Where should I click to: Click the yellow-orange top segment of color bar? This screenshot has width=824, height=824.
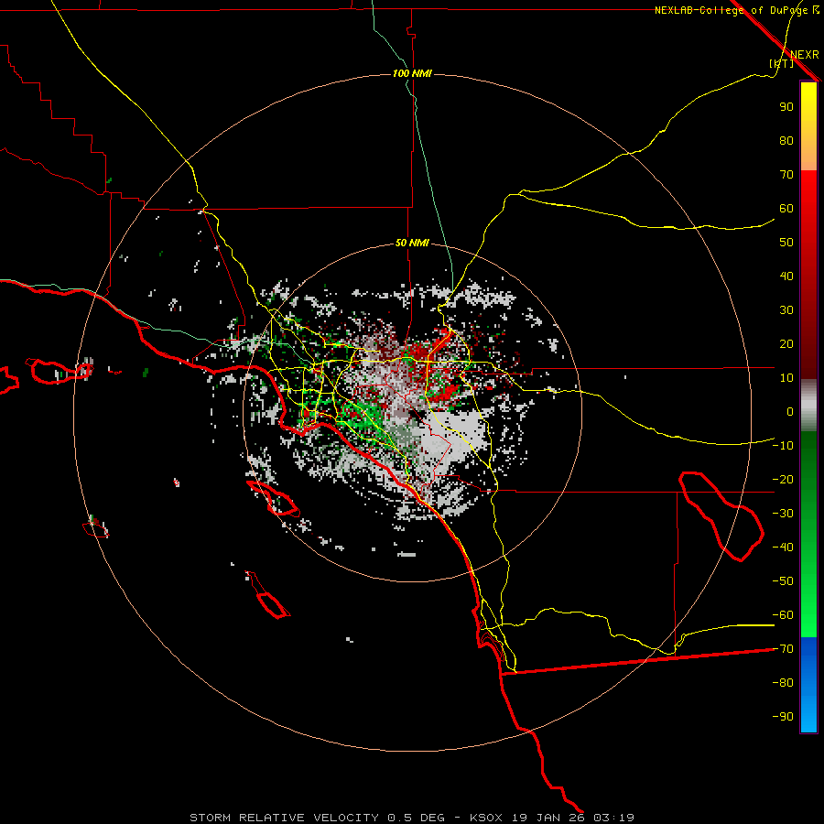pos(808,126)
